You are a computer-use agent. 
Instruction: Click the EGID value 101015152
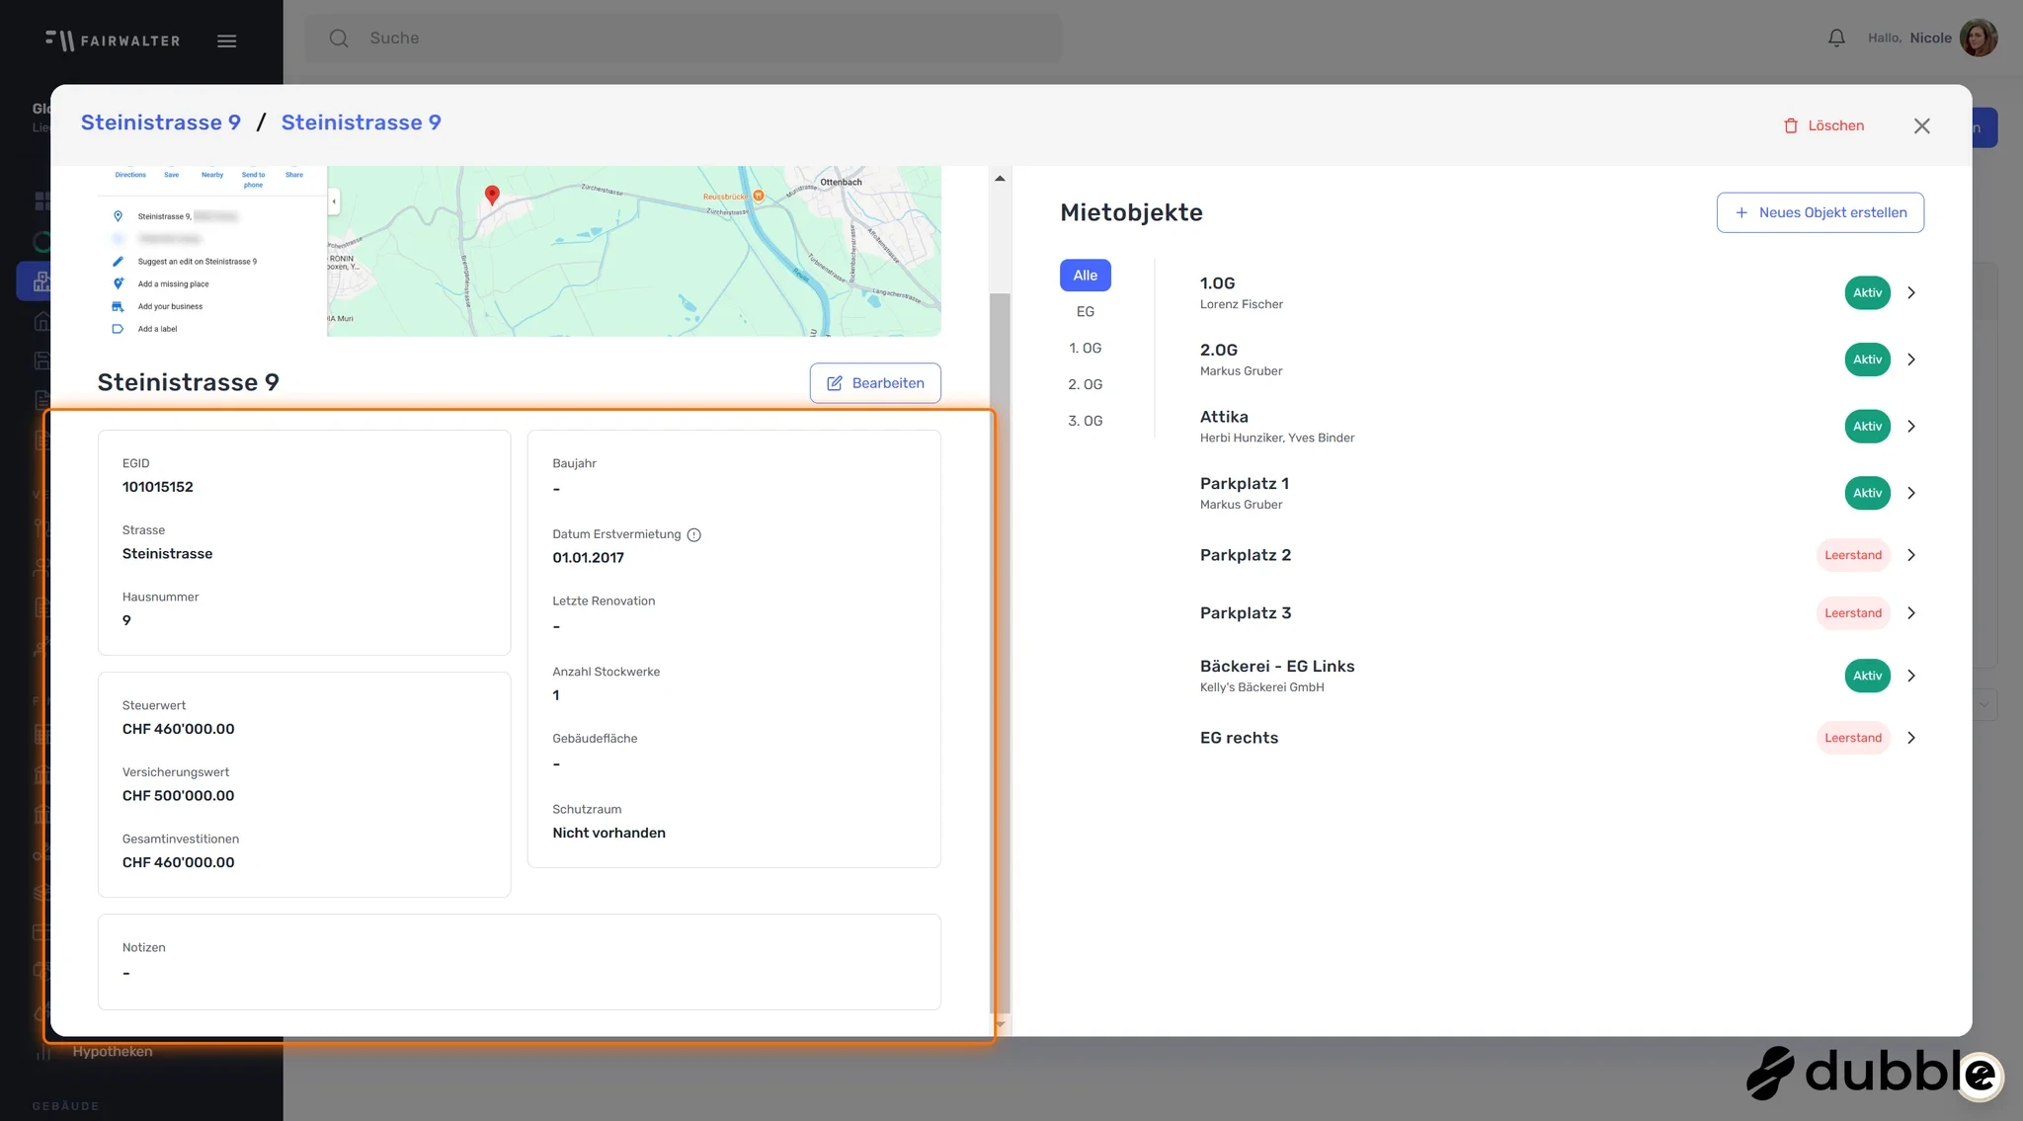coord(158,487)
